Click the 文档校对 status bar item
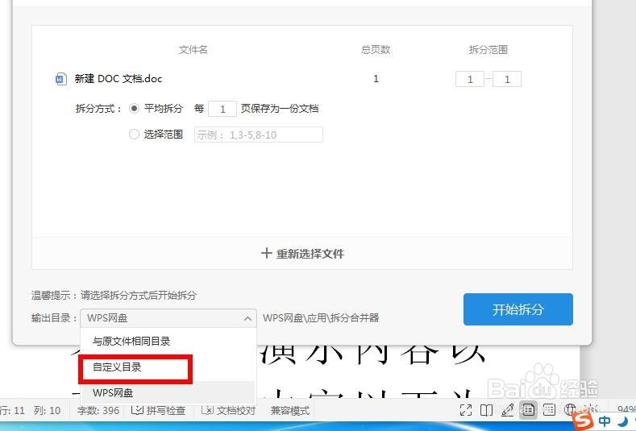This screenshot has height=431, width=636. (228, 410)
